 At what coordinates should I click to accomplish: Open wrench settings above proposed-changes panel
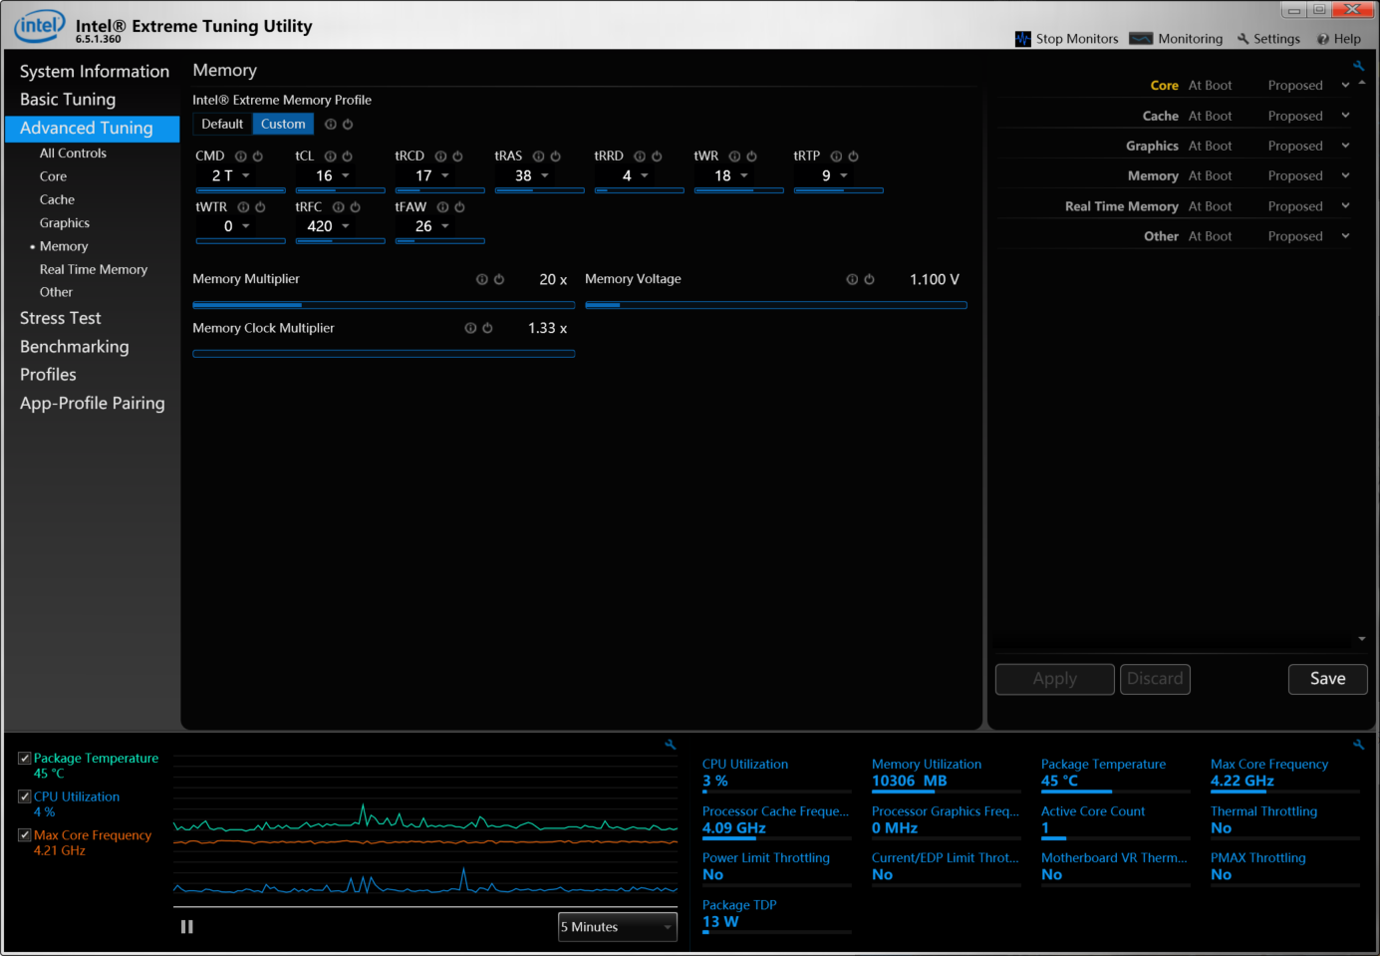click(x=1358, y=66)
